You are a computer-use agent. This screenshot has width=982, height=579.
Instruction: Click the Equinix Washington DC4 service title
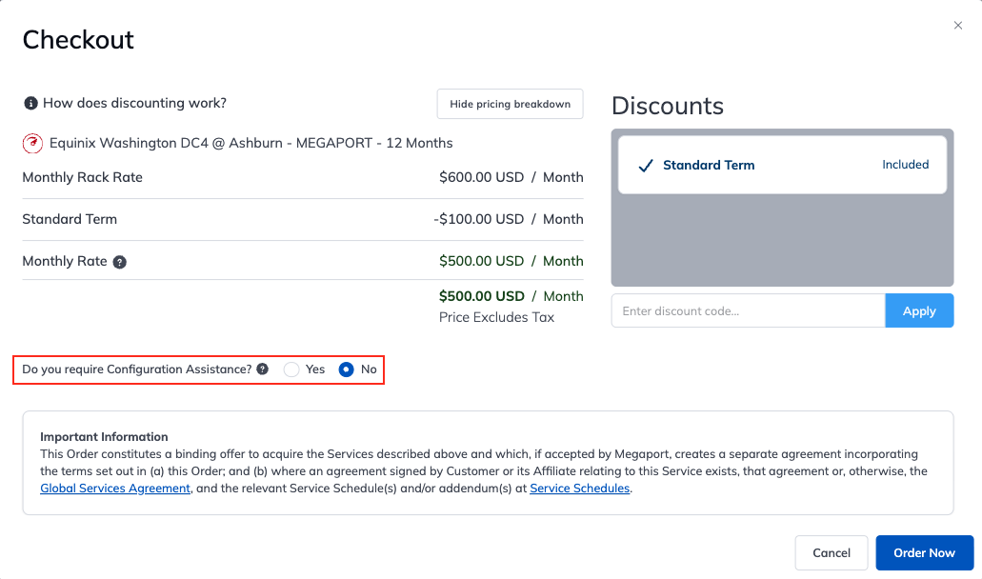[x=251, y=144]
